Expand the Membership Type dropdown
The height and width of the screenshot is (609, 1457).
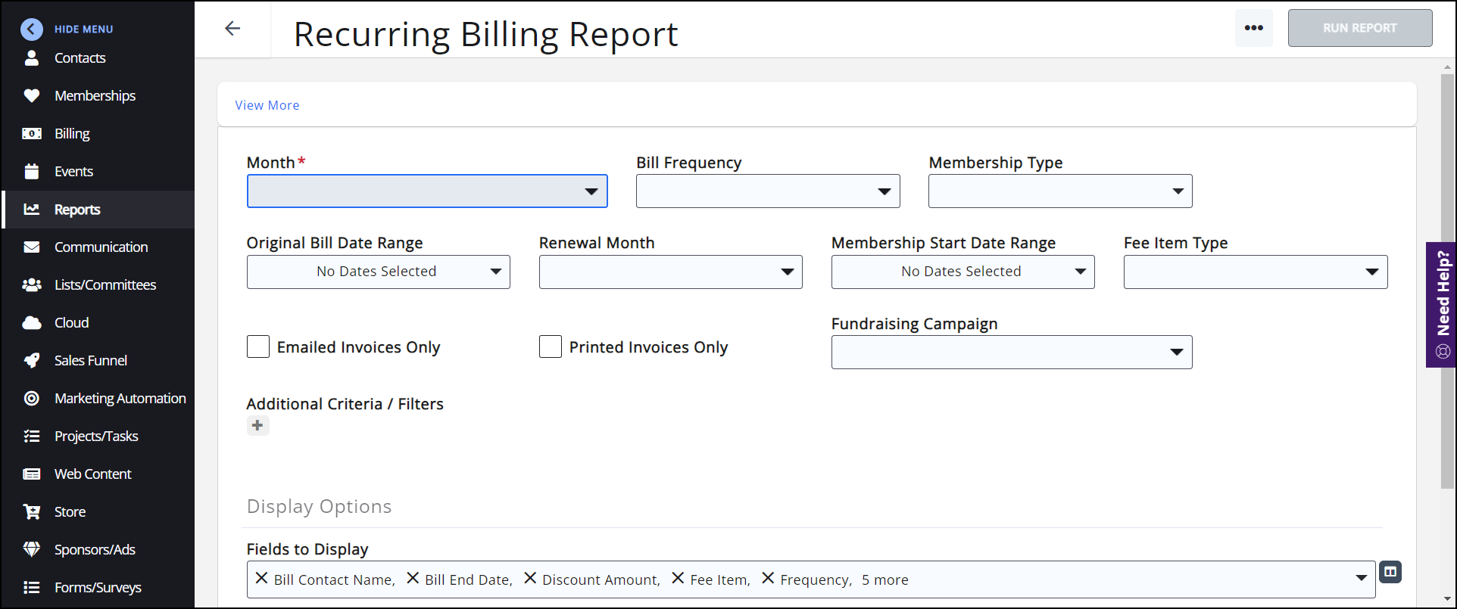click(x=1060, y=191)
